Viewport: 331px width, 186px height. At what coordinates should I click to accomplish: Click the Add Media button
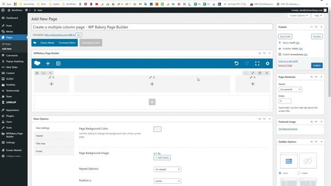(x=162, y=158)
